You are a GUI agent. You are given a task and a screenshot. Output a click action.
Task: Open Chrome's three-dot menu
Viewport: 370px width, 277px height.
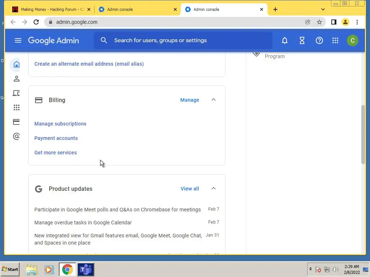tap(357, 22)
